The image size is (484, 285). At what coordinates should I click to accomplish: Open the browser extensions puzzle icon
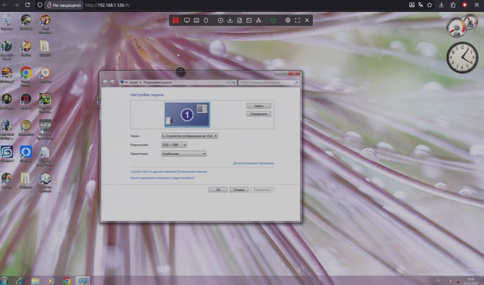click(x=453, y=5)
